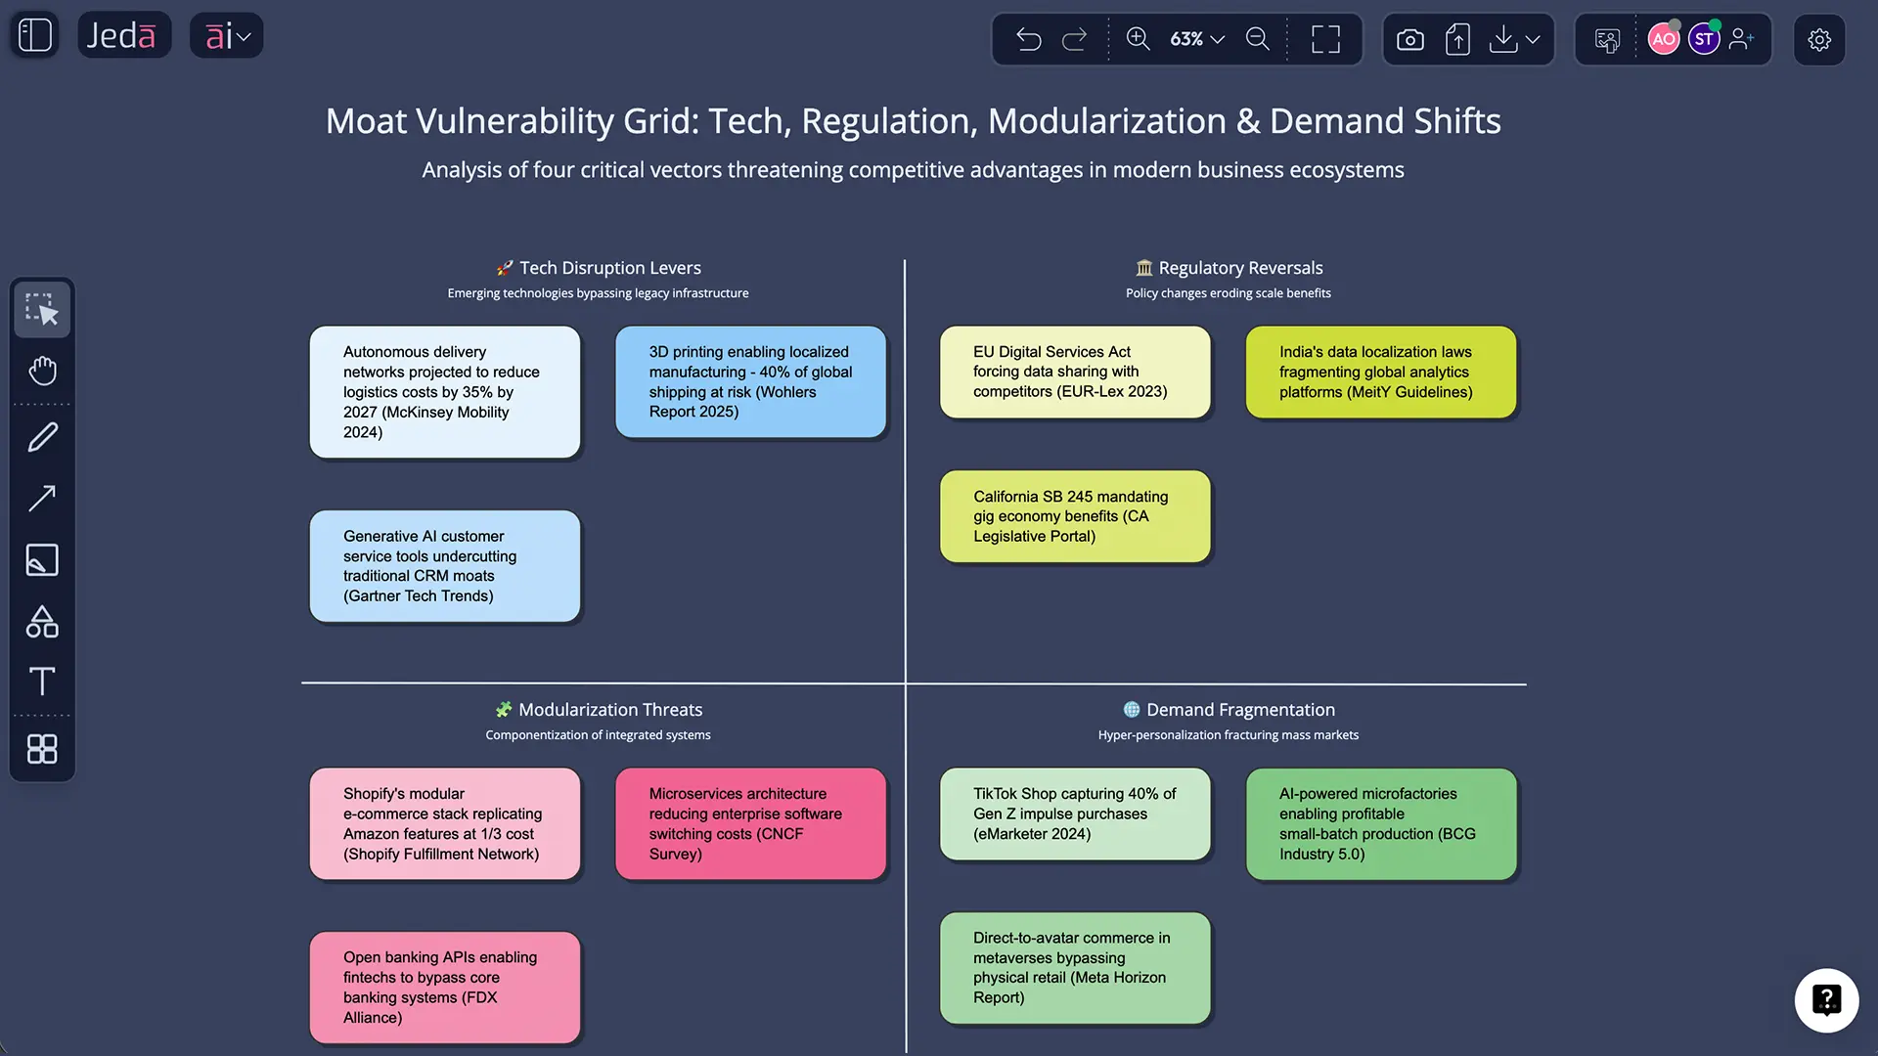The image size is (1878, 1056).
Task: Open the settings gear
Action: coord(1819,40)
